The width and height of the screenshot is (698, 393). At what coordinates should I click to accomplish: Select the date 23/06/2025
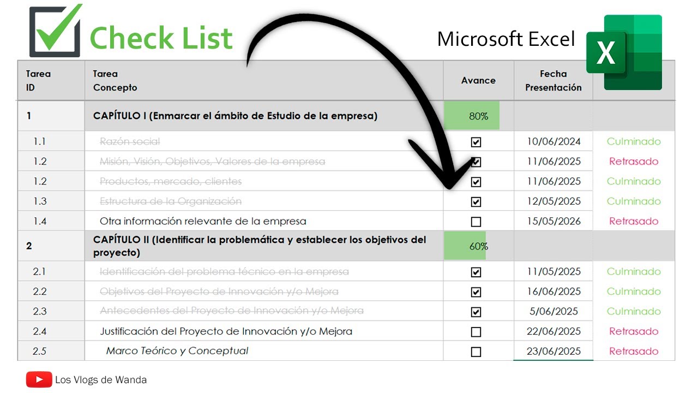[x=553, y=351]
